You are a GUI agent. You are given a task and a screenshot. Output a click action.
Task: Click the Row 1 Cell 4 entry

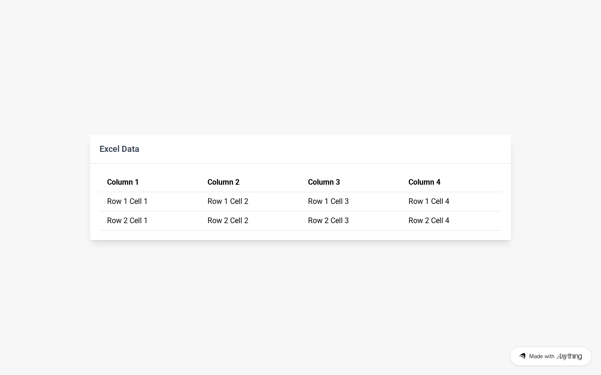429,202
